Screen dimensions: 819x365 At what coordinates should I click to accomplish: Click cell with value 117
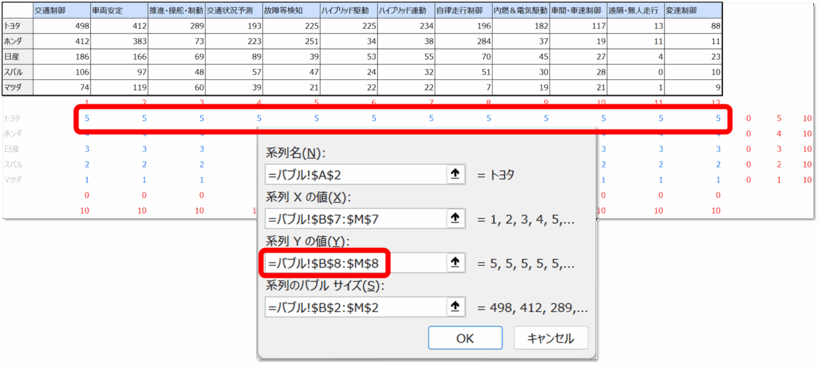click(578, 26)
